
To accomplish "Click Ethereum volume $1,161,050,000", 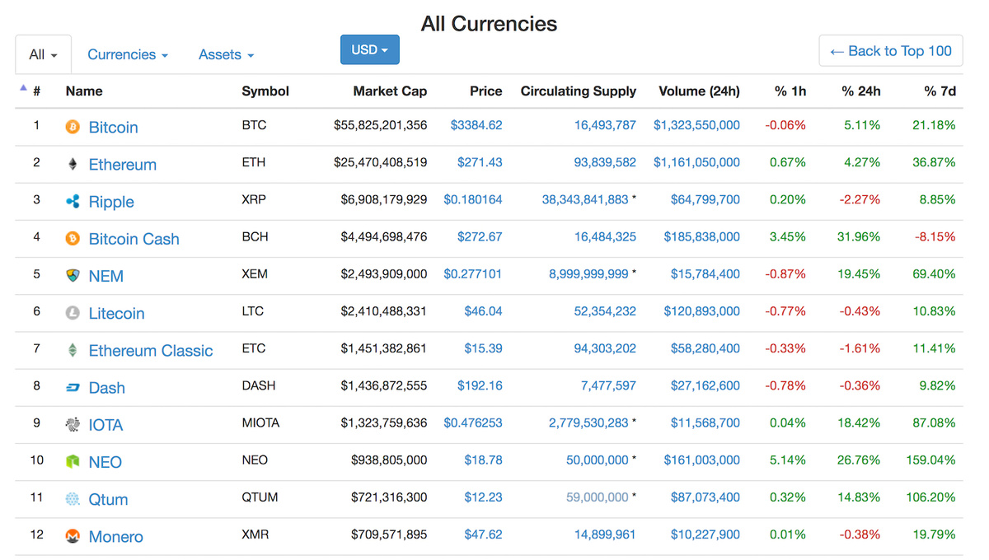I will coord(696,162).
